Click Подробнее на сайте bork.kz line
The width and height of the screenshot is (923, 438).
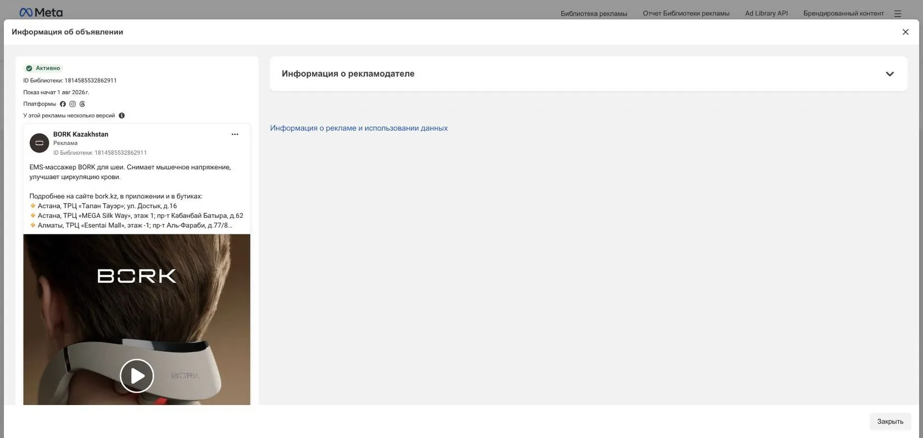point(116,196)
